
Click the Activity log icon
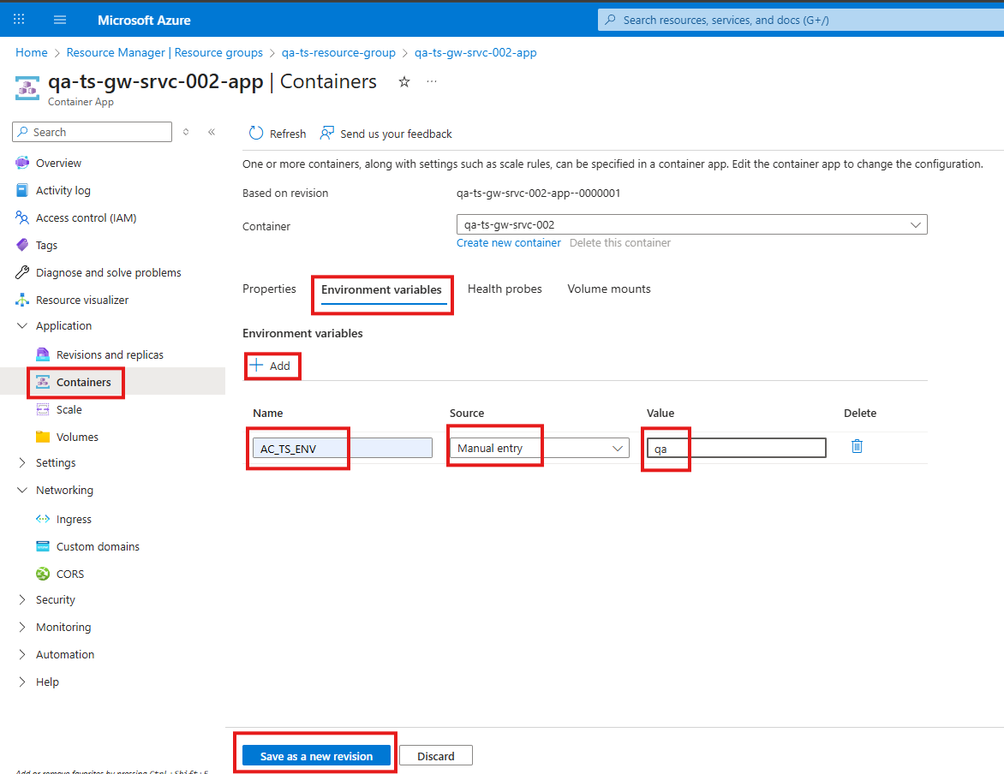tap(22, 190)
